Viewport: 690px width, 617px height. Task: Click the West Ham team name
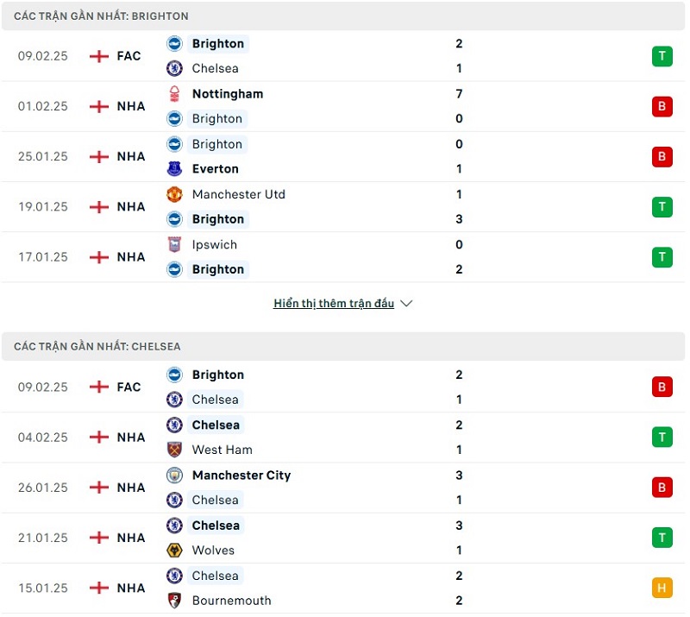tap(222, 450)
